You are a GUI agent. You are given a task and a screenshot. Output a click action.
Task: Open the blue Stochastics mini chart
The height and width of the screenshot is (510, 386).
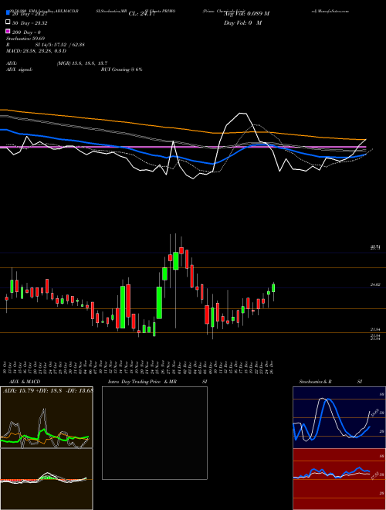tap(339, 417)
